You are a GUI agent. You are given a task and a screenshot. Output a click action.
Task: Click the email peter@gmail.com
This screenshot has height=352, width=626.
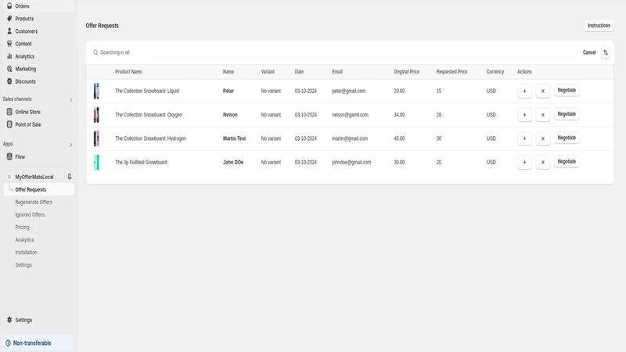[348, 91]
